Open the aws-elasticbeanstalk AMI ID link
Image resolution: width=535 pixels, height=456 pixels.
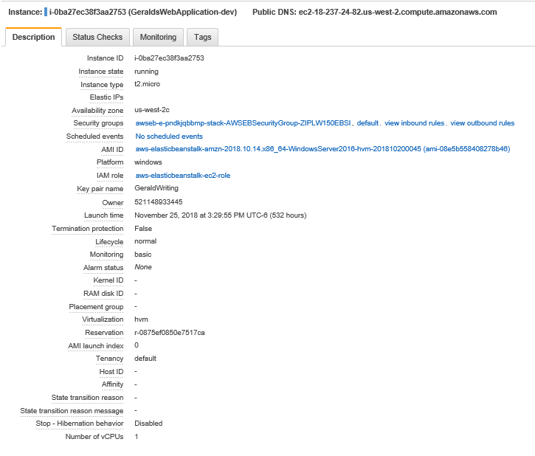[x=322, y=149]
